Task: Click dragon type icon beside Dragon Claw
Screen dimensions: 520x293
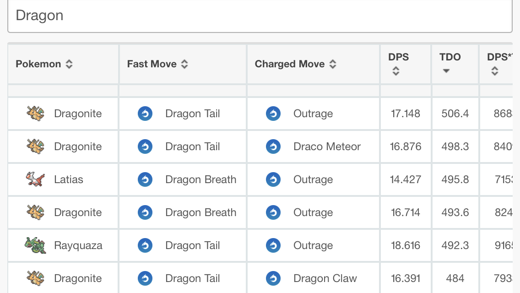Action: (273, 278)
